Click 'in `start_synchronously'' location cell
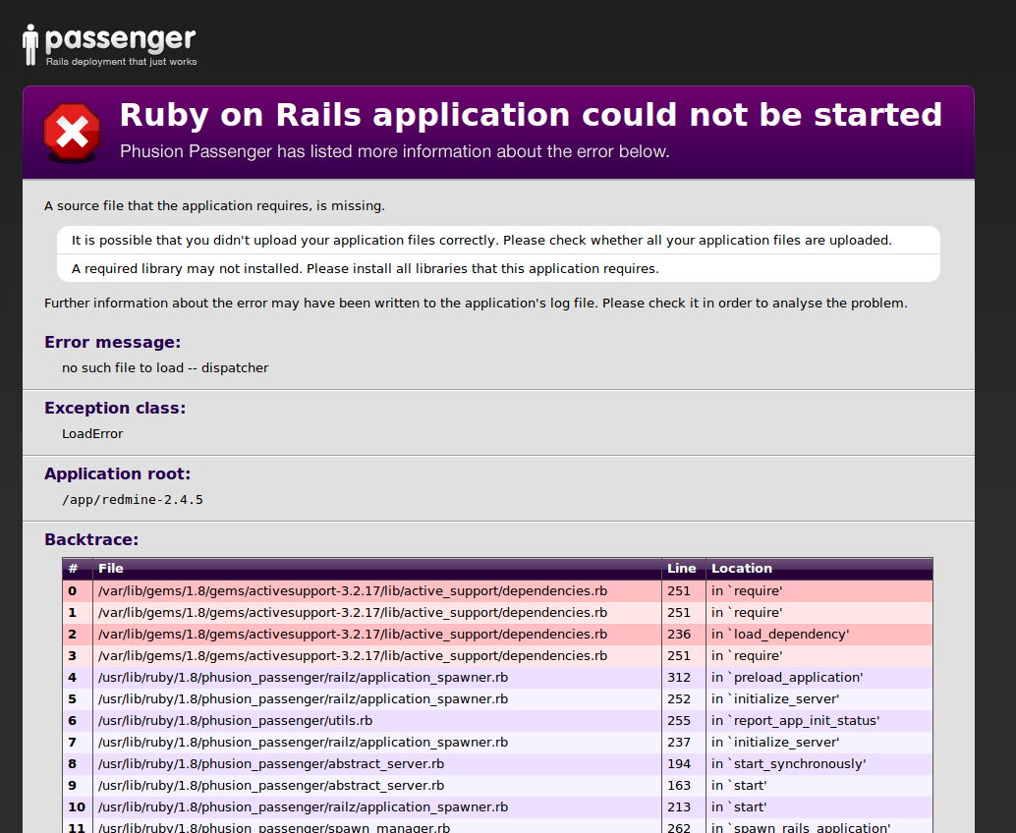1016x833 pixels. coord(789,763)
